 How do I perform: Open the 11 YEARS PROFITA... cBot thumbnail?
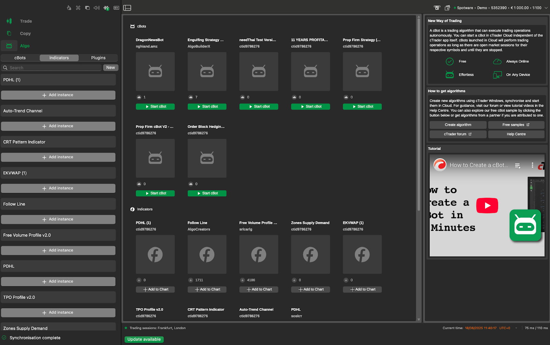pos(310,72)
